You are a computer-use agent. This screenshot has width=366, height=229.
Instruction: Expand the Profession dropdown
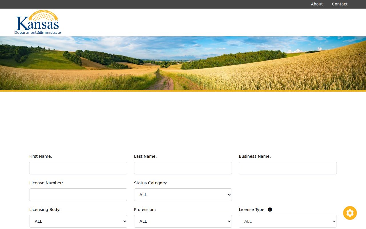[183, 221]
